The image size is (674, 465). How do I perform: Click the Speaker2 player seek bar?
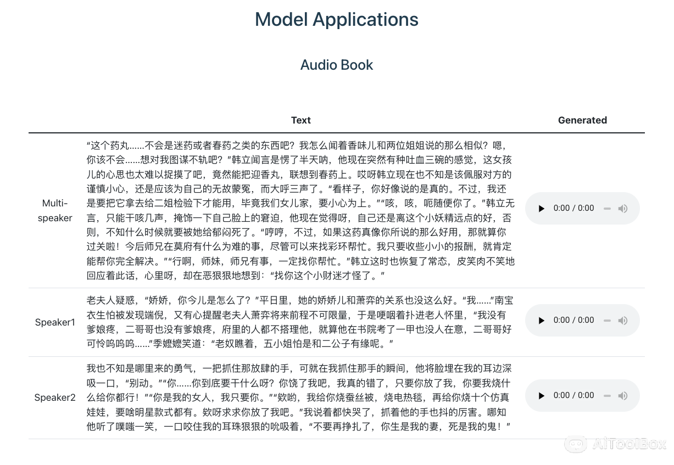[607, 396]
